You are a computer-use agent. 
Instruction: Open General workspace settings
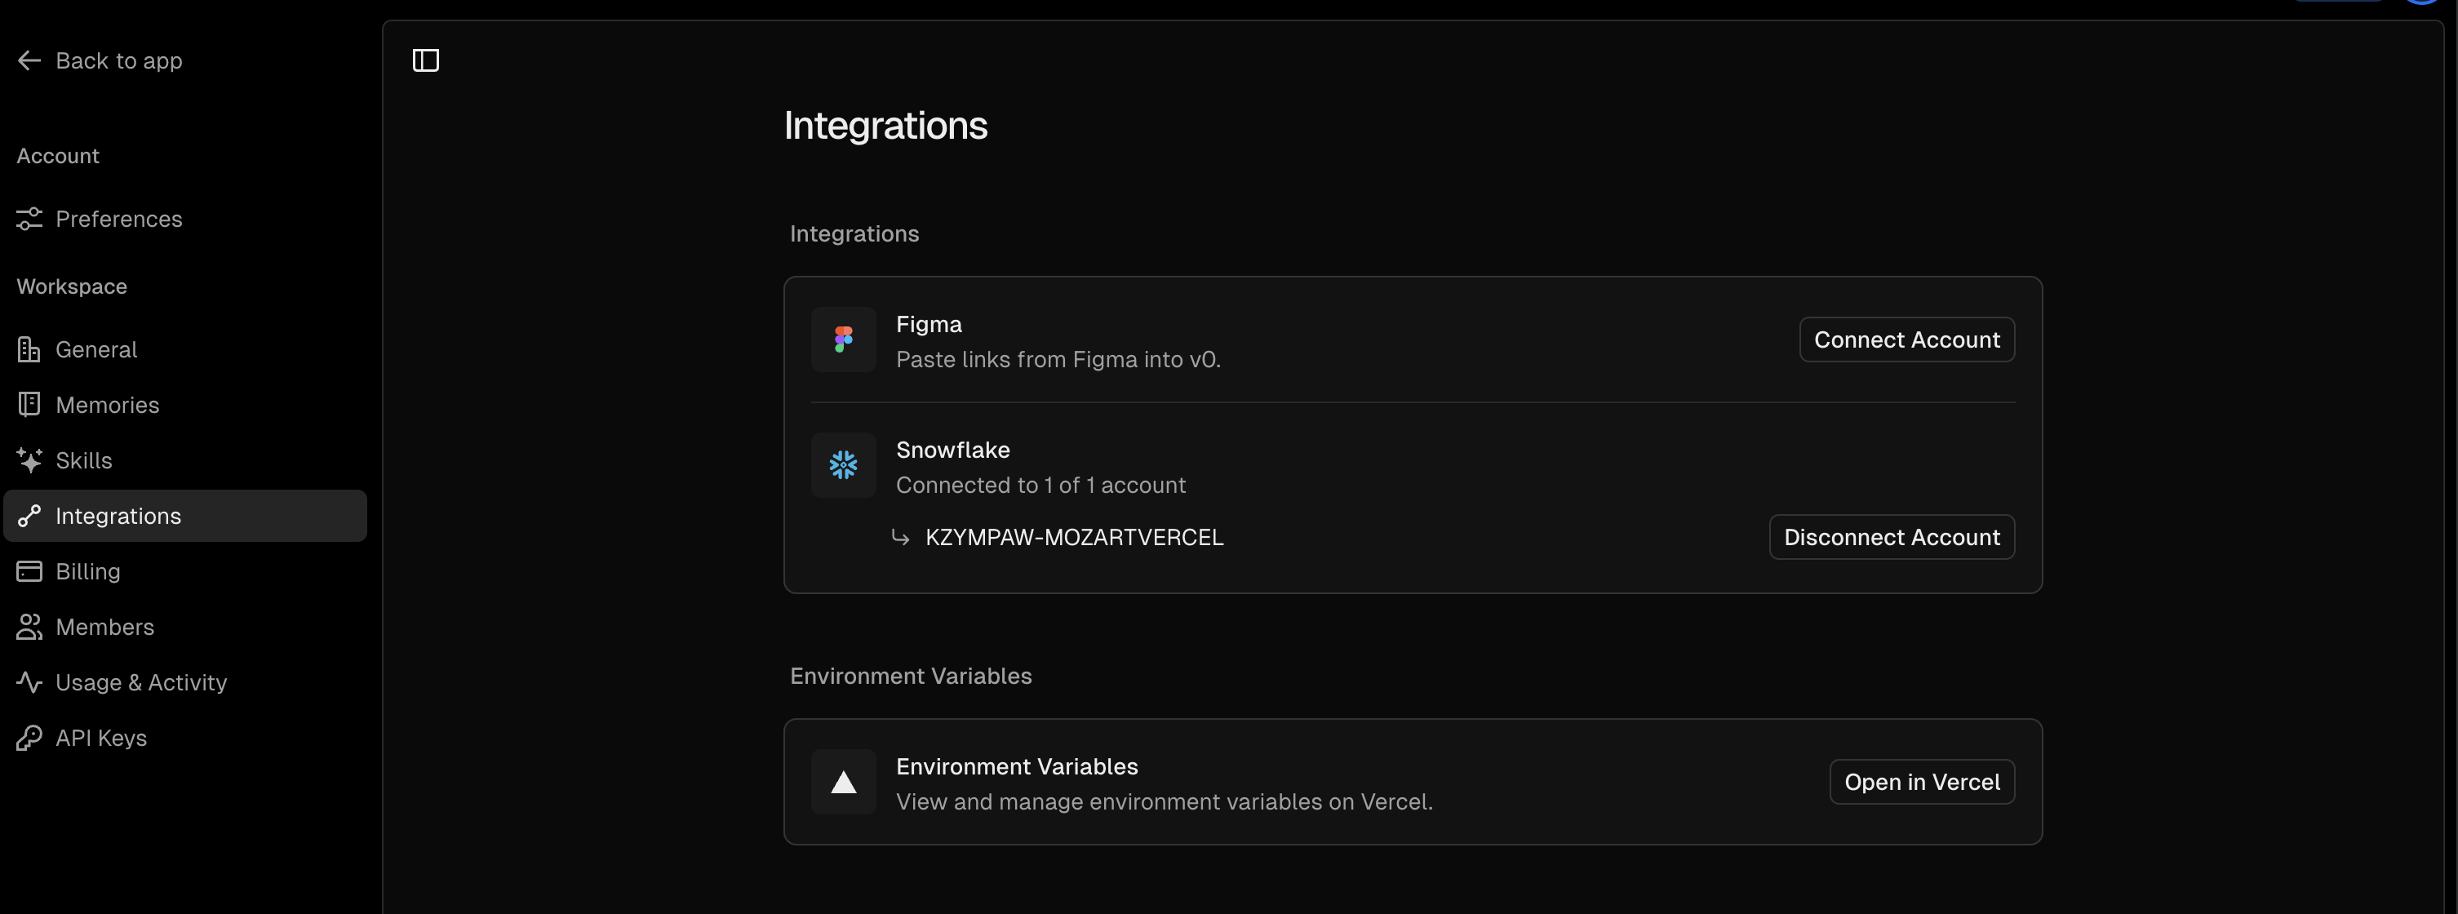185,349
